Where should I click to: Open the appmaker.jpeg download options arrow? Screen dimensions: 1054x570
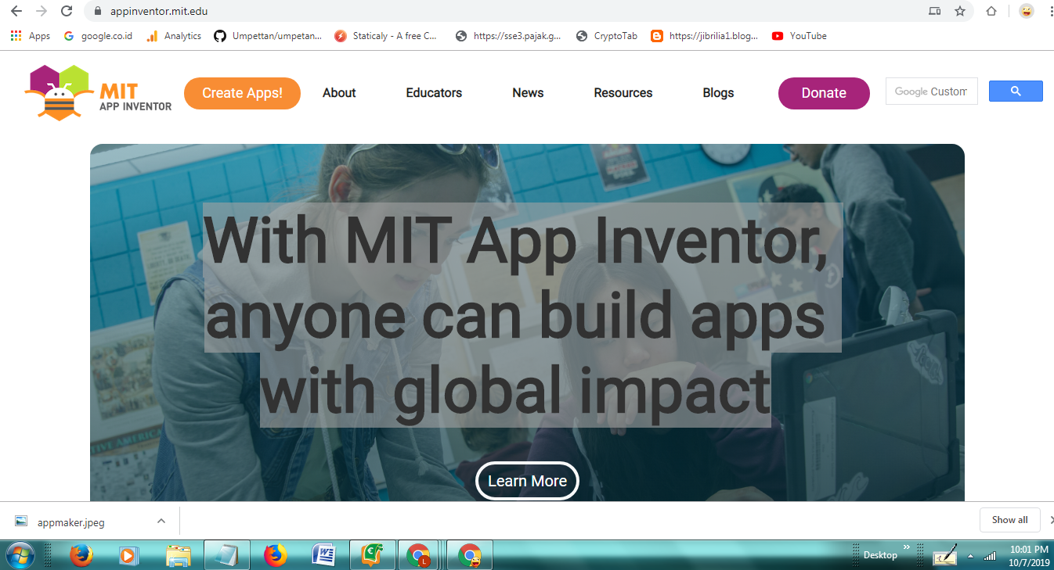tap(161, 521)
